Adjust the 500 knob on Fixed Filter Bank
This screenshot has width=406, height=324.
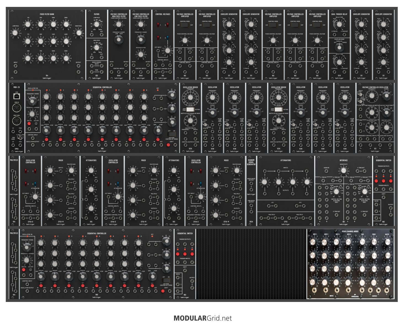click(x=41, y=42)
